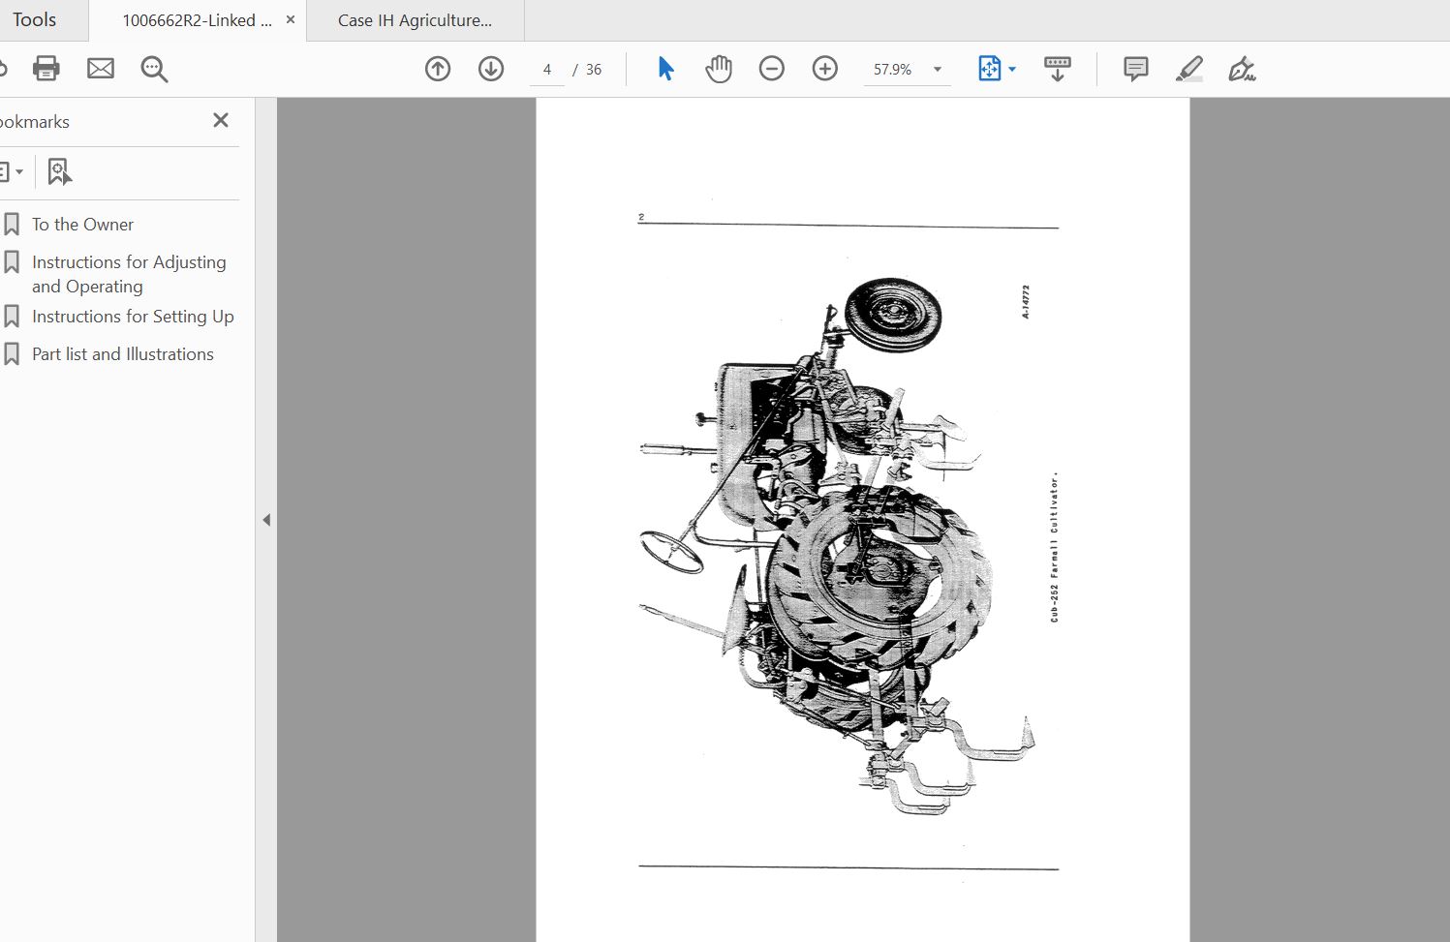
Task: Open the Sign document pen tool
Action: click(1242, 69)
